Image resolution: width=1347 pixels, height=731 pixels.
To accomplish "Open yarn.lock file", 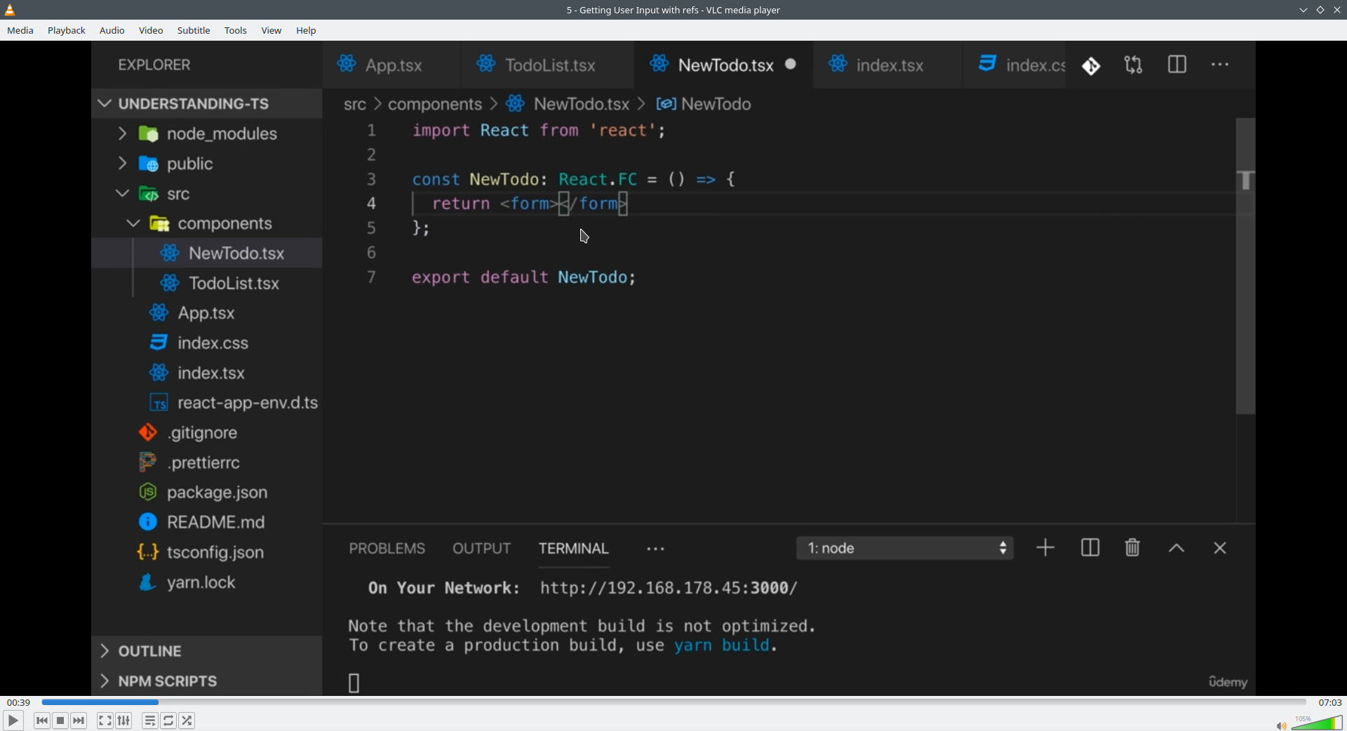I will pyautogui.click(x=207, y=582).
